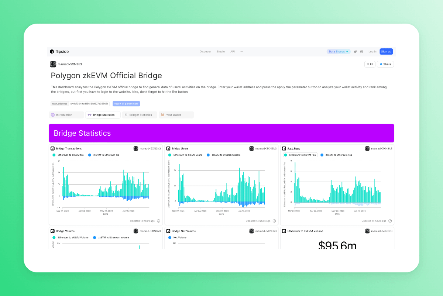443x296 pixels.
Task: Click the Flipside query icon beside Bridge Users title
Action: point(168,148)
